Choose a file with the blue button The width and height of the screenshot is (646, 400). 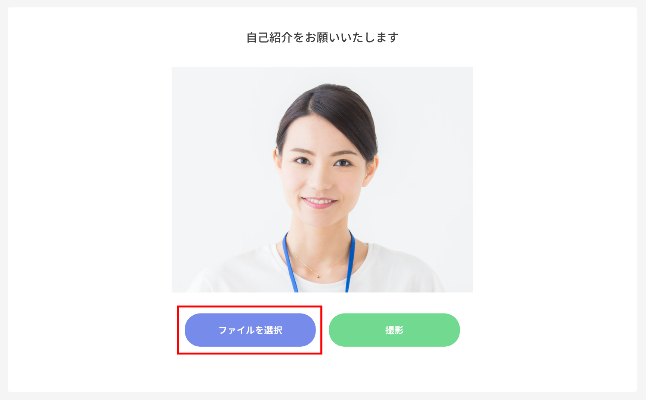(250, 330)
